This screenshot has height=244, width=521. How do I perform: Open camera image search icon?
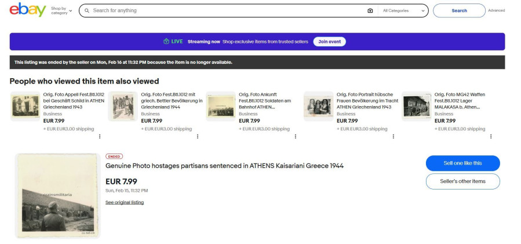coord(370,10)
